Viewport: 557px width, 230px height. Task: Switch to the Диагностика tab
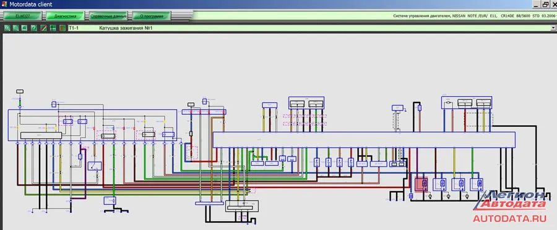point(65,16)
